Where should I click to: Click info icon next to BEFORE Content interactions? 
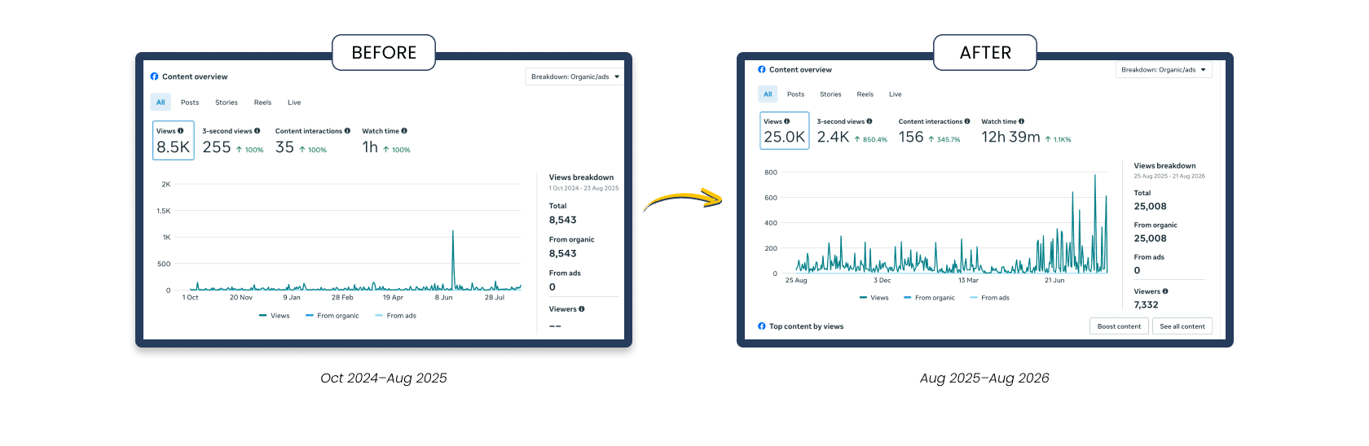click(x=347, y=131)
